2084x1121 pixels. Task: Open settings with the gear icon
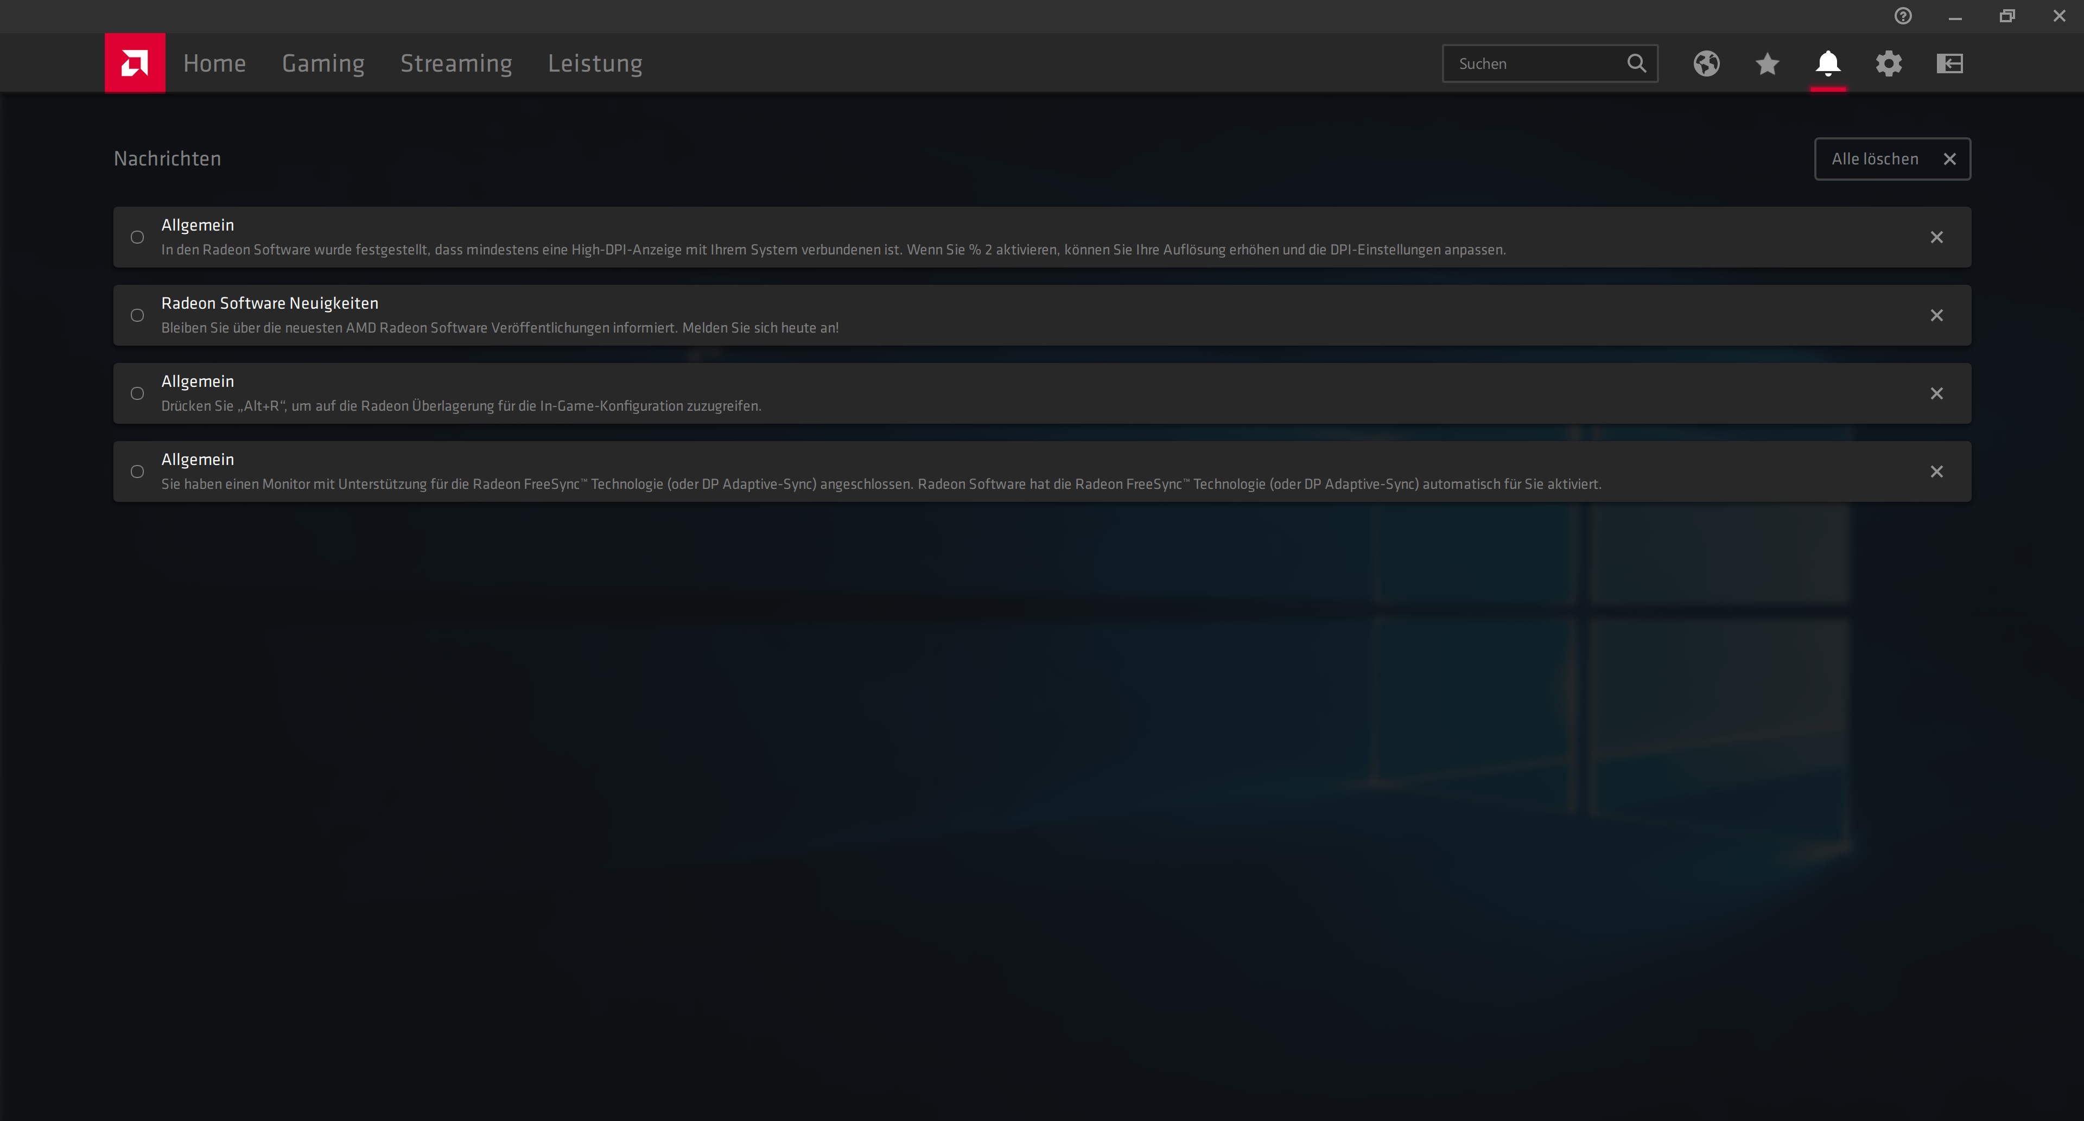coord(1888,63)
